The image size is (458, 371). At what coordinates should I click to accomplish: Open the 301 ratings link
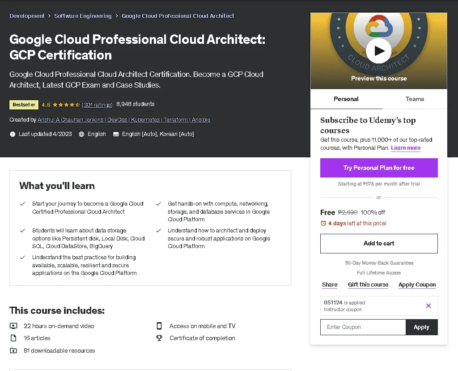point(97,105)
